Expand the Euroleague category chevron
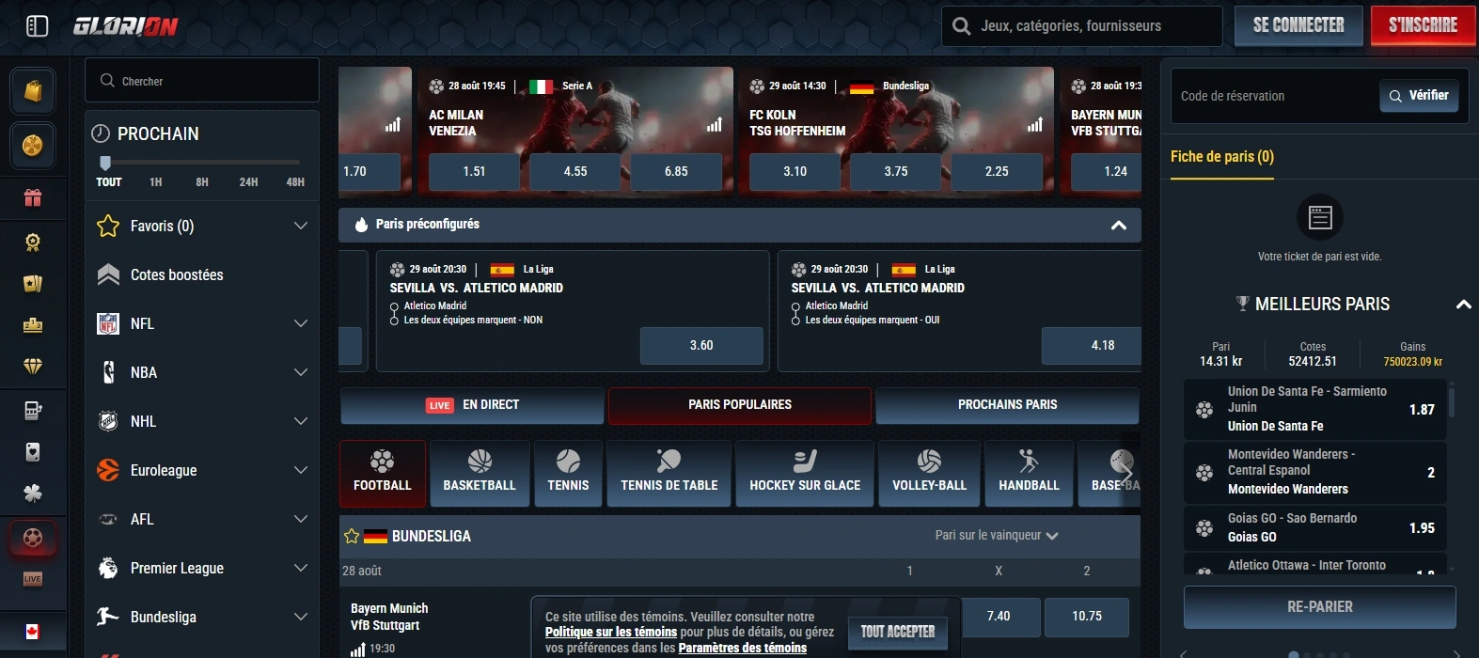Image resolution: width=1479 pixels, height=658 pixels. point(301,470)
